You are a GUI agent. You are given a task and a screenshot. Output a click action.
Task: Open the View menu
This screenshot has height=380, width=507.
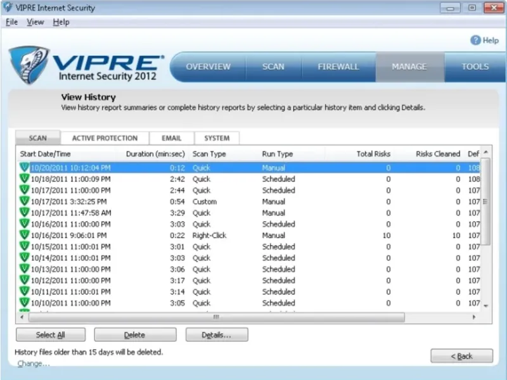point(35,22)
